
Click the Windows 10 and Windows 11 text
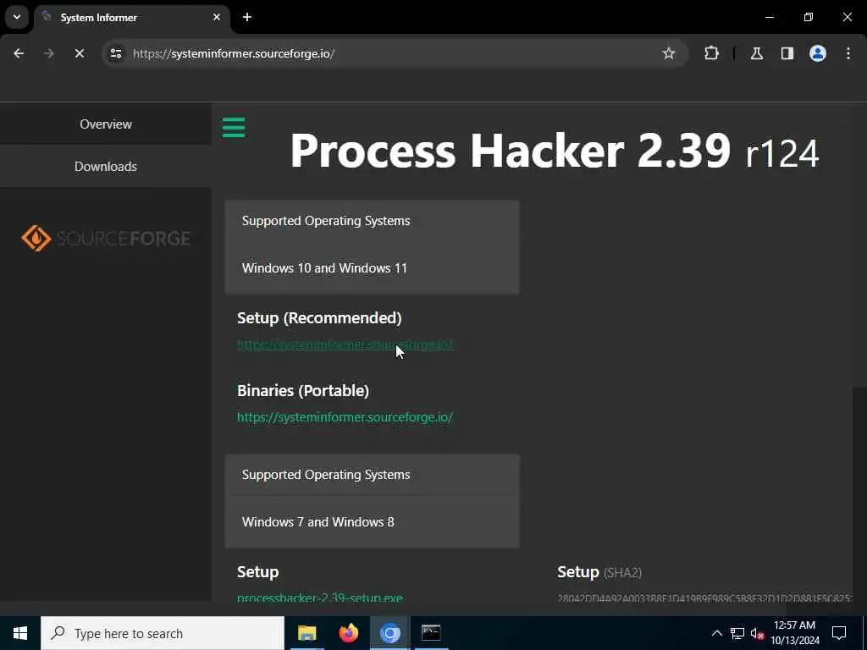coord(324,268)
